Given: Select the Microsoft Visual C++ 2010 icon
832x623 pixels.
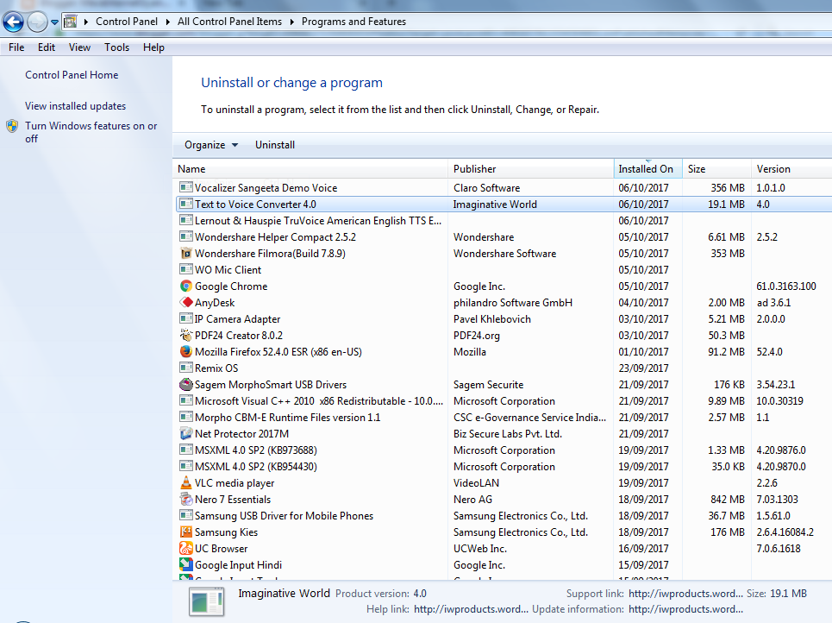Looking at the screenshot, I should [x=185, y=401].
